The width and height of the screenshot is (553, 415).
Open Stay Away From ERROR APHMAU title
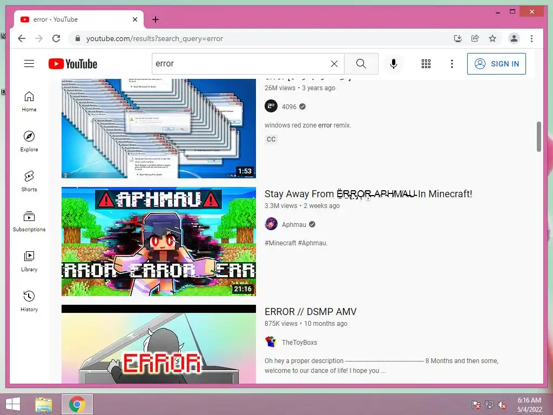tap(368, 194)
